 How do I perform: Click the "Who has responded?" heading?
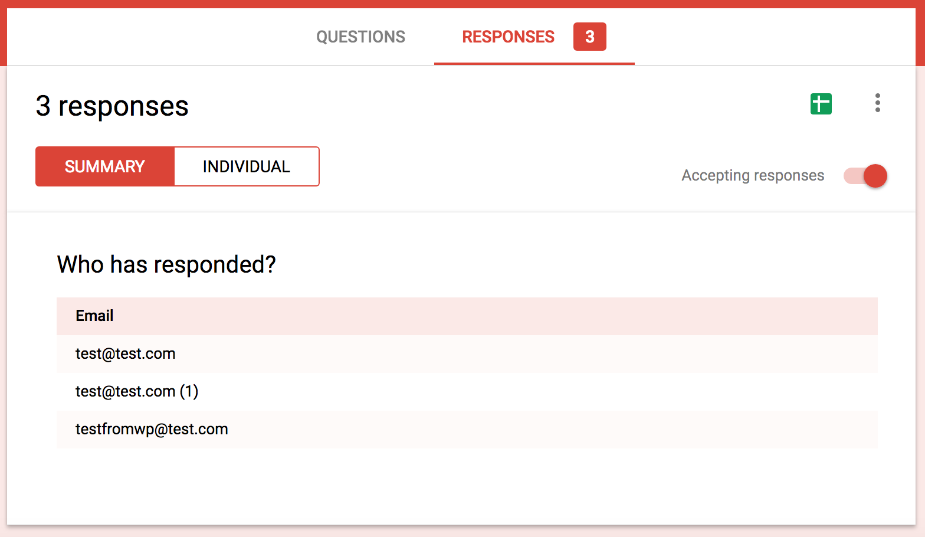[x=166, y=265]
